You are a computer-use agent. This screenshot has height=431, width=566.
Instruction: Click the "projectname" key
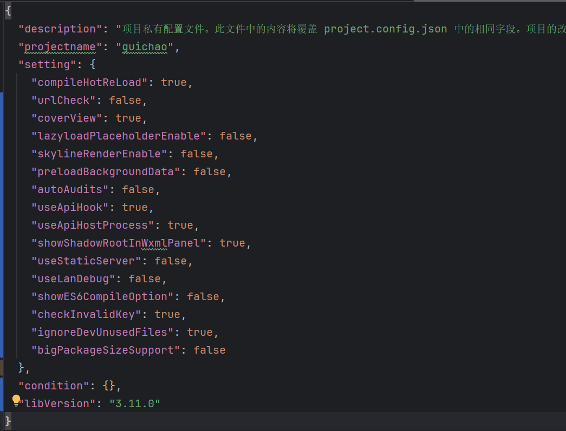pos(60,47)
